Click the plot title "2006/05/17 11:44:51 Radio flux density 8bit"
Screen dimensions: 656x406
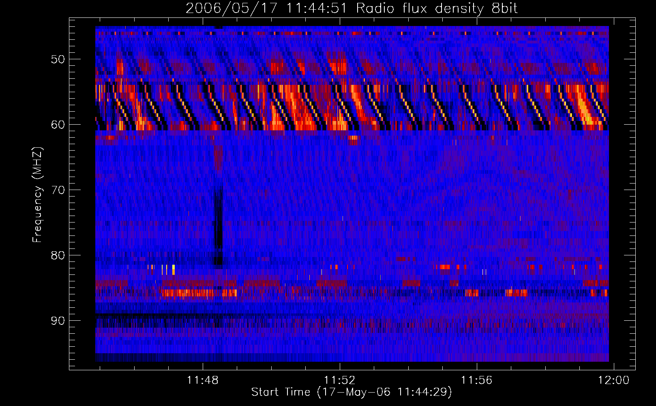tap(352, 9)
